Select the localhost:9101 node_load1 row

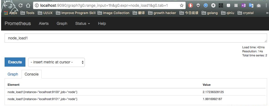(x=136, y=99)
